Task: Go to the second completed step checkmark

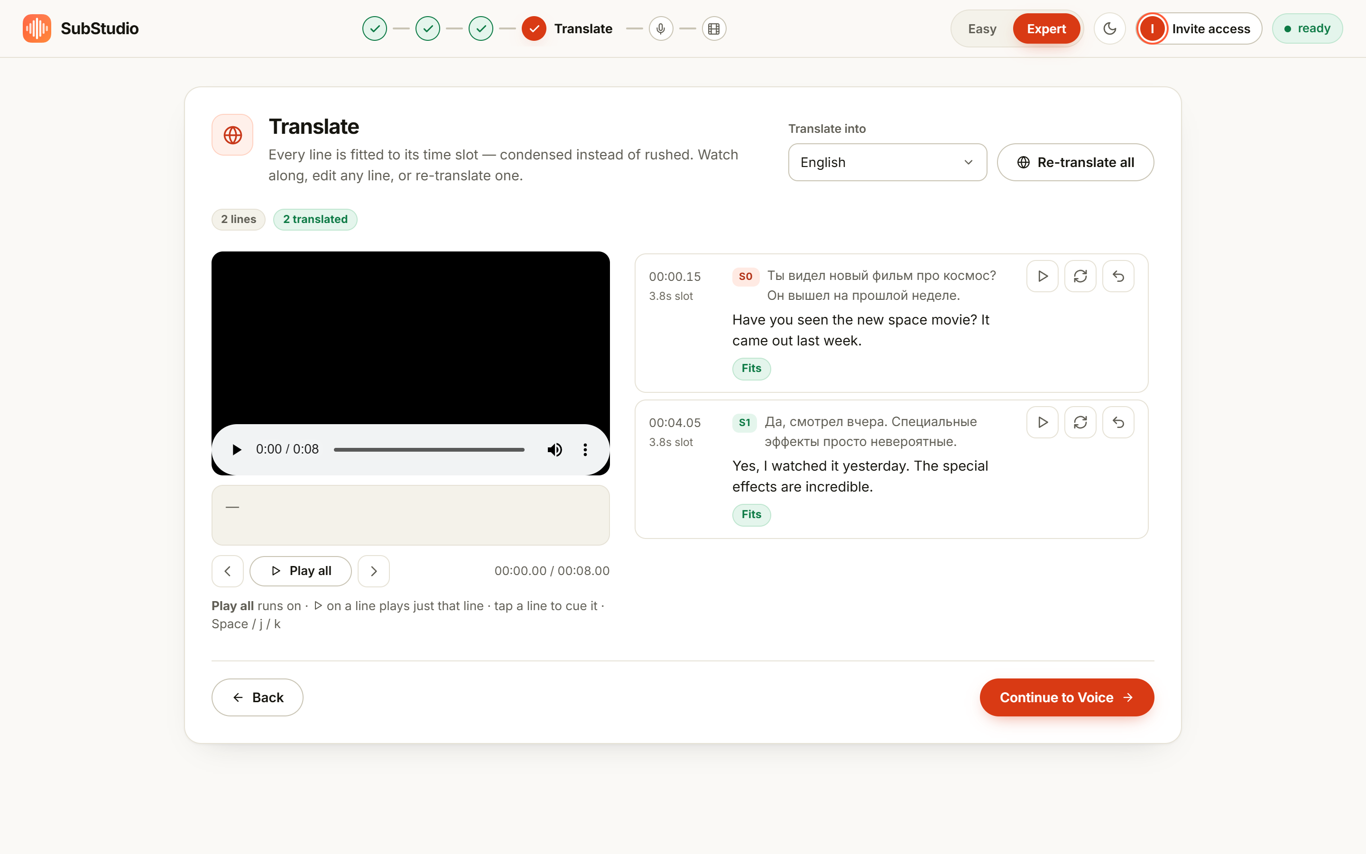Action: point(428,28)
